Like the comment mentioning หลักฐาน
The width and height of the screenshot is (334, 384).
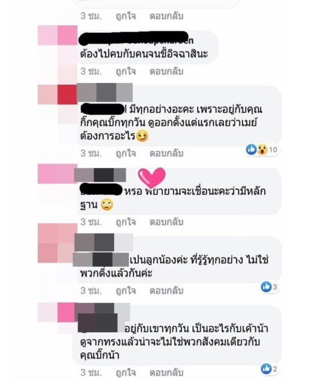pyautogui.click(x=126, y=222)
